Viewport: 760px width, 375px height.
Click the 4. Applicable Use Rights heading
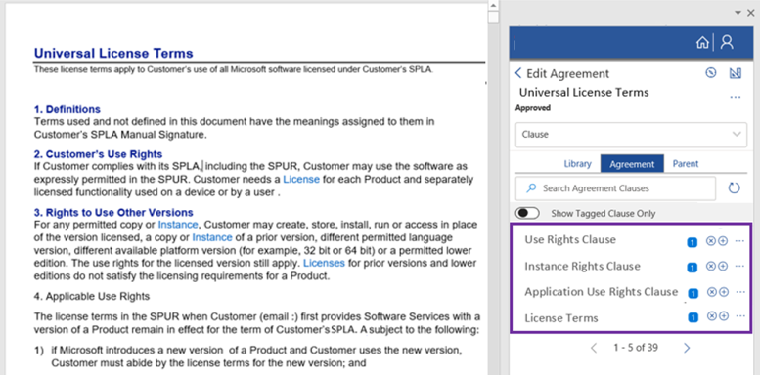[92, 296]
